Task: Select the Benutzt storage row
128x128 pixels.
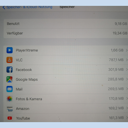Action: tap(66, 24)
